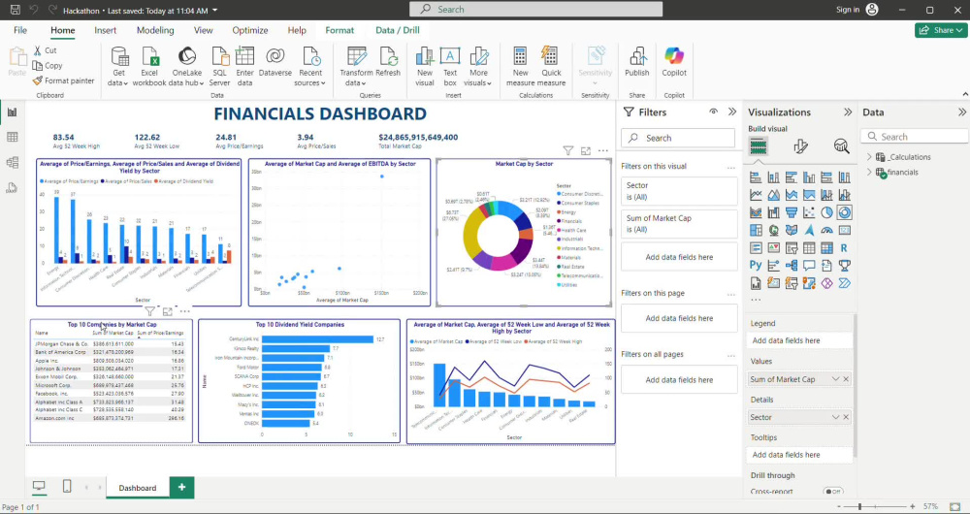
Task: Open the Optimize ribbon tab
Action: (250, 30)
